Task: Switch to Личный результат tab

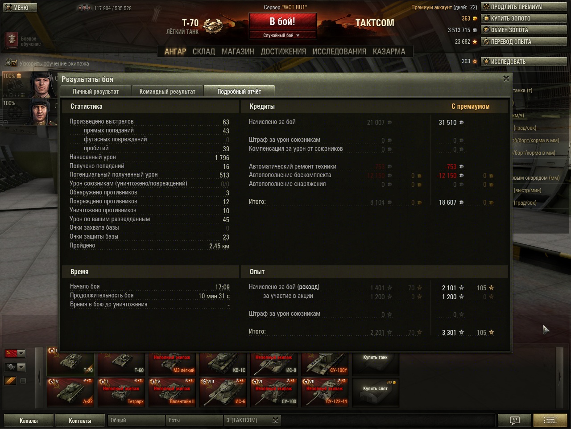Action: click(95, 91)
